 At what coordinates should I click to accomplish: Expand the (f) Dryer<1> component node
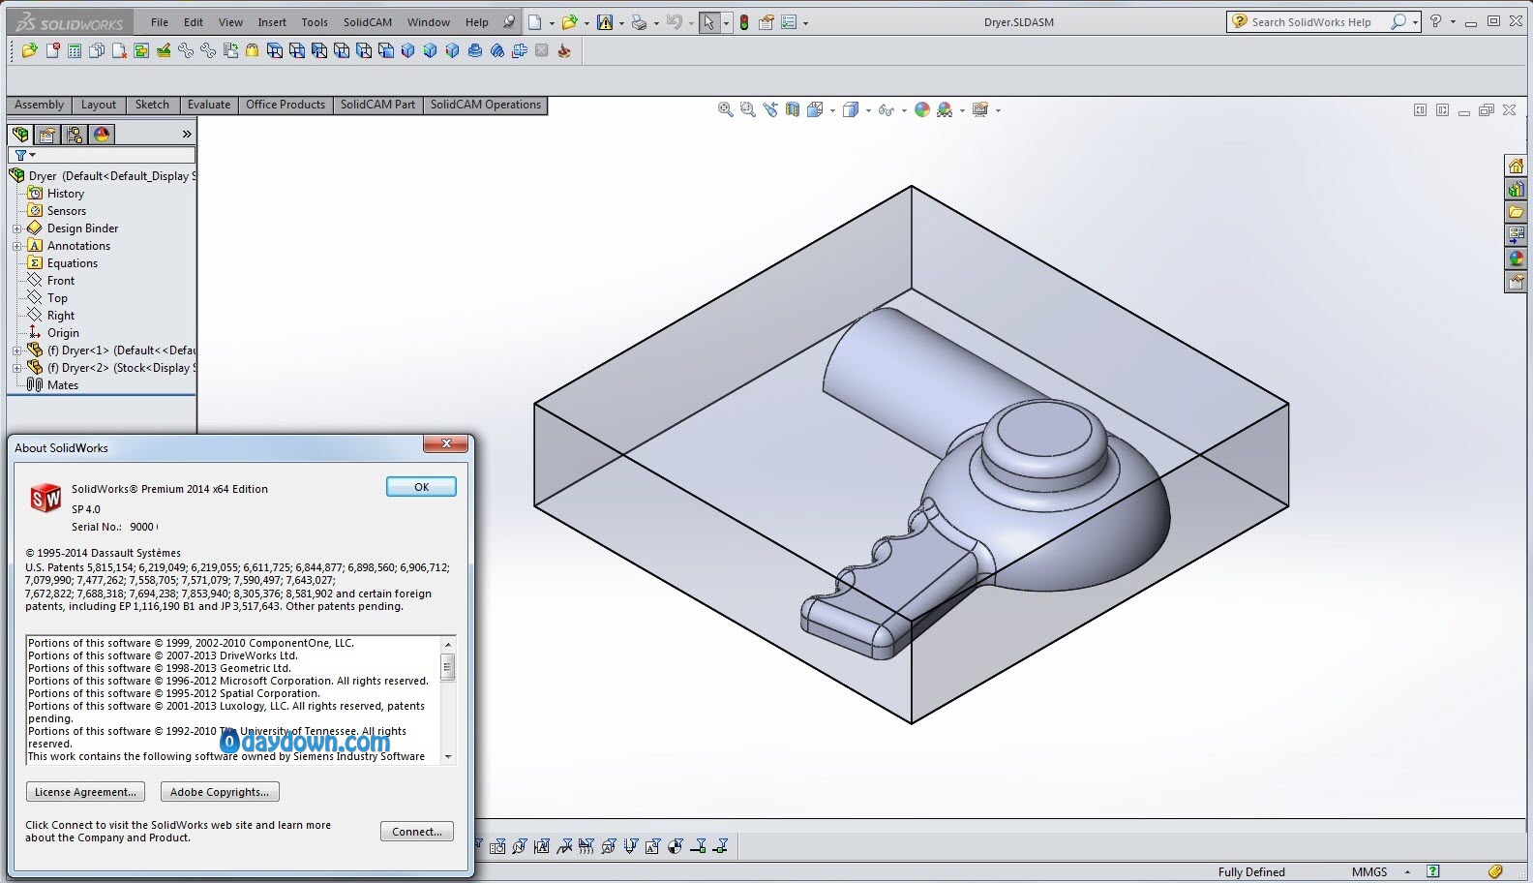tap(16, 350)
